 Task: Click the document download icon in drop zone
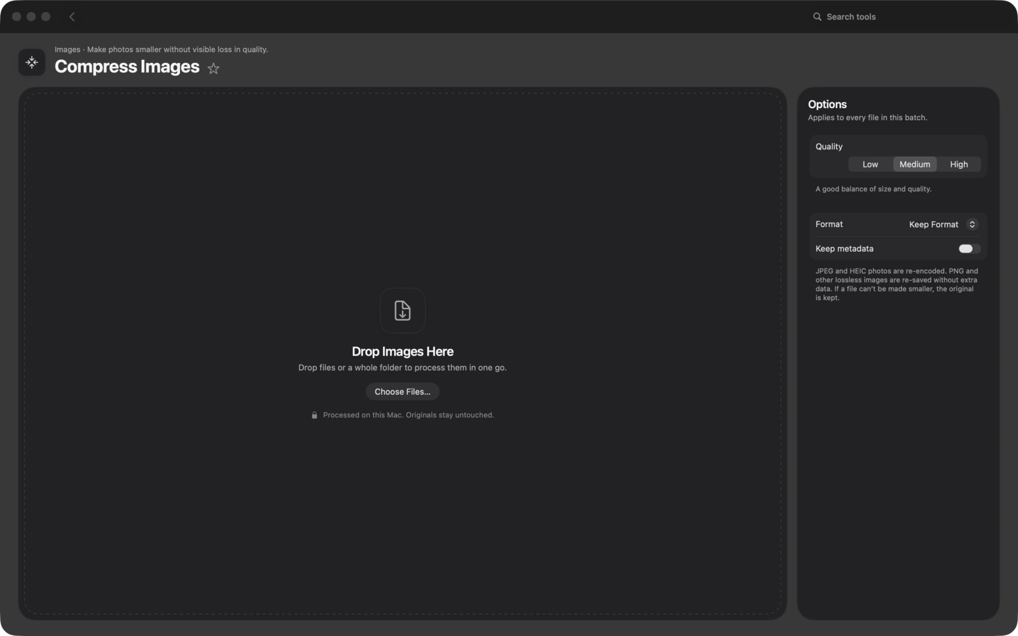point(403,310)
